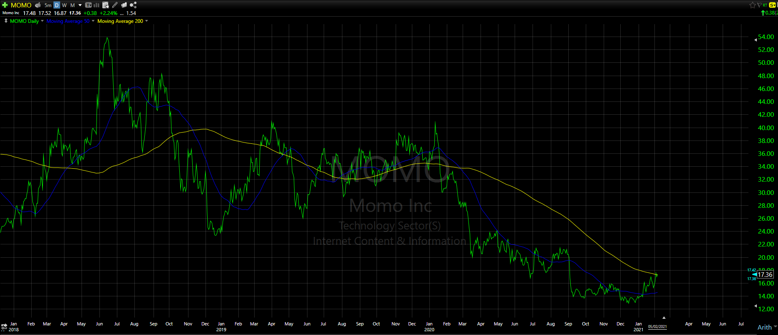Click the cash register trade icon
Image resolution: width=778 pixels, height=335 pixels.
38,5
